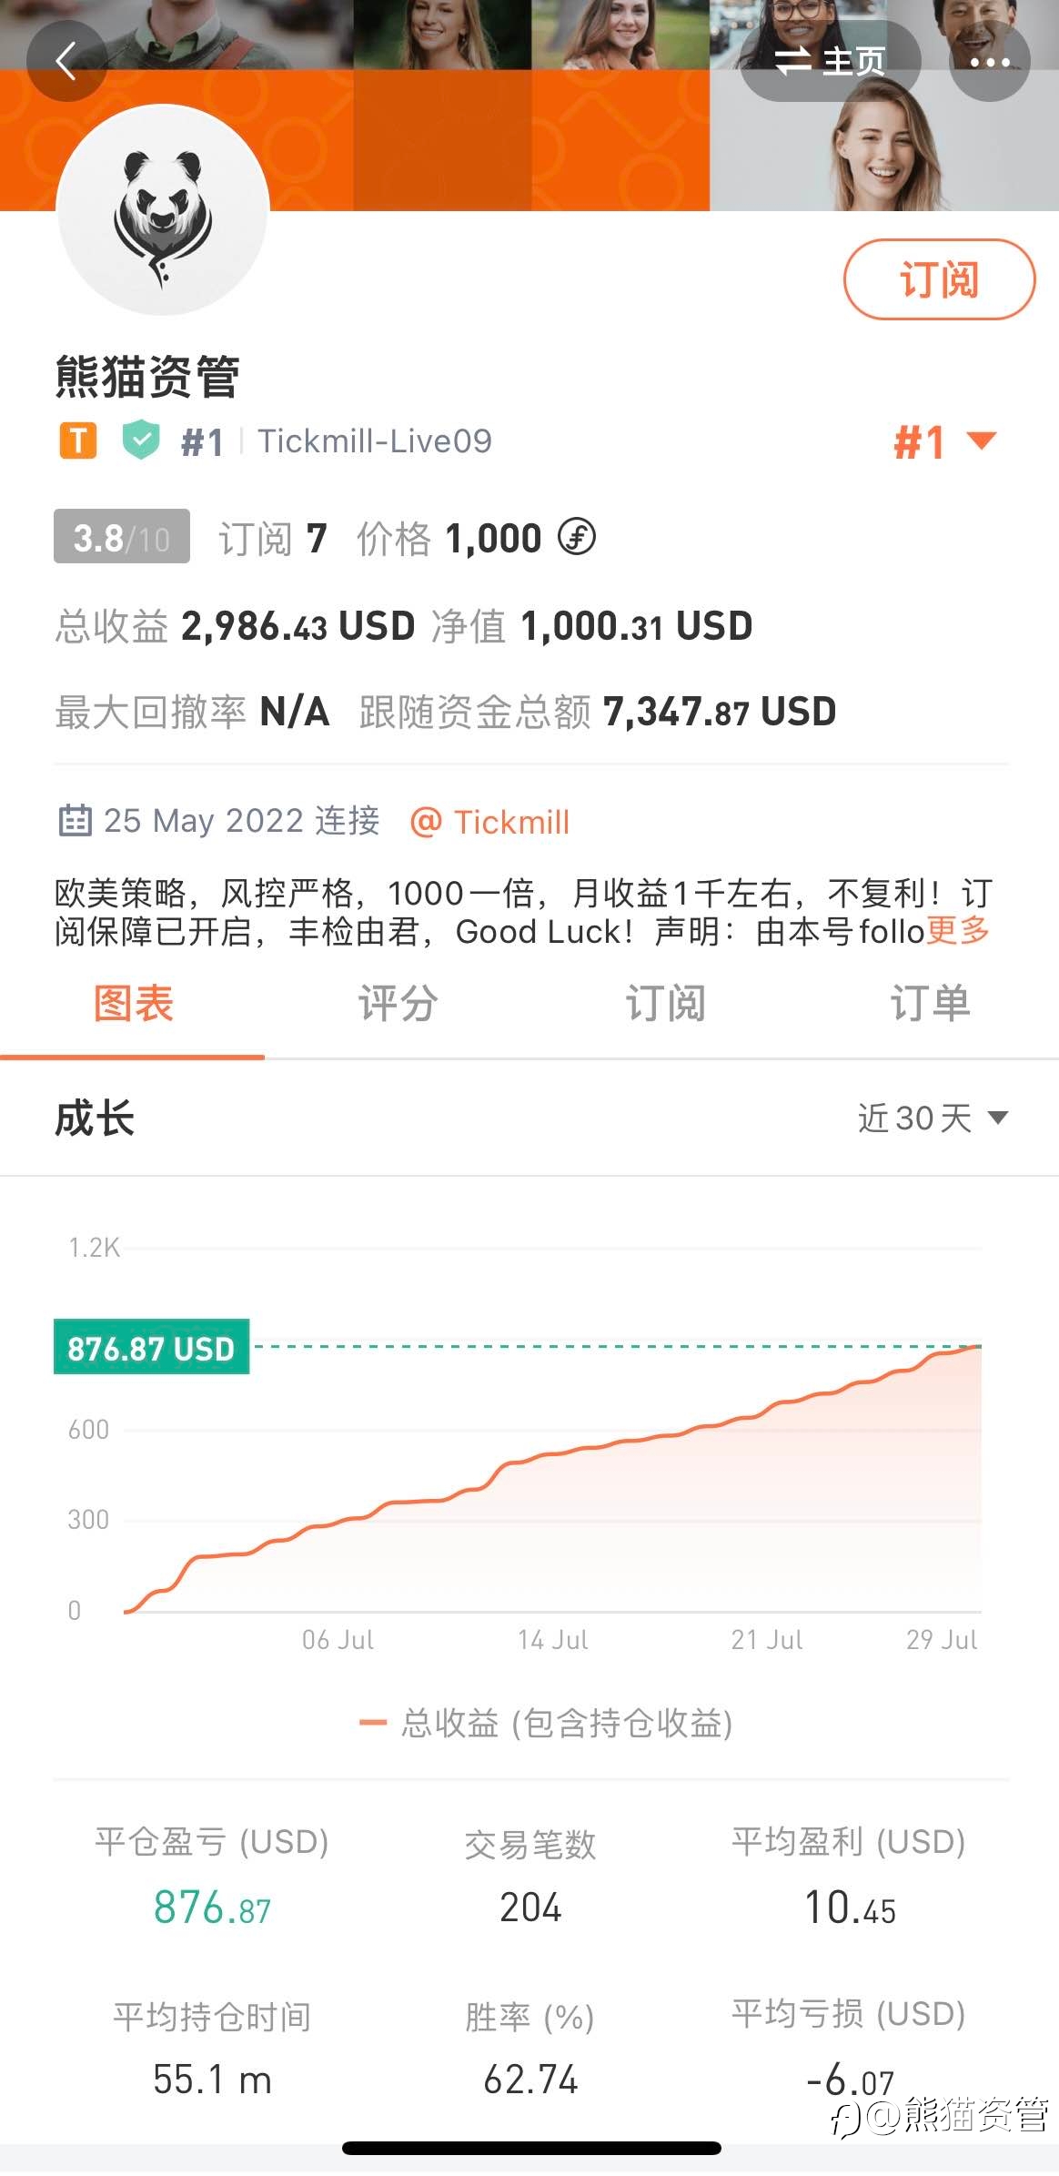Screen dimensions: 1059x2176
Task: Open the @ Tickmill broker link
Action: [489, 822]
